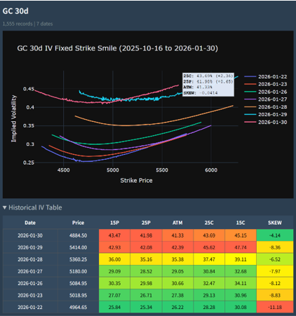Click the ATM cell 42.39
Viewport: 296px width, 316px height.
177,247
